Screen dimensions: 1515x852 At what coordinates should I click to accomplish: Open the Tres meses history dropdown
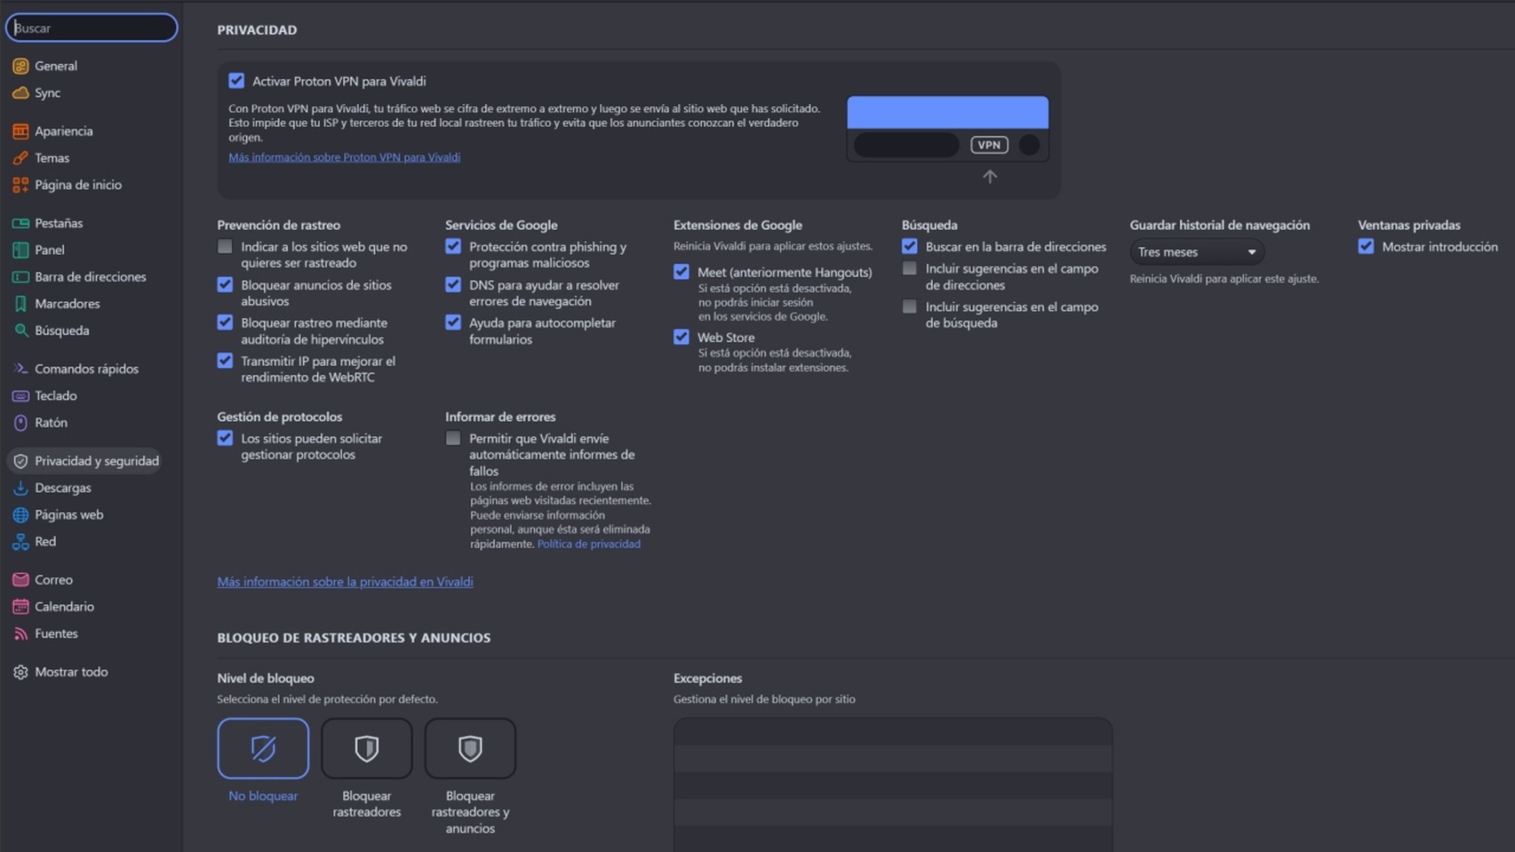(1197, 252)
